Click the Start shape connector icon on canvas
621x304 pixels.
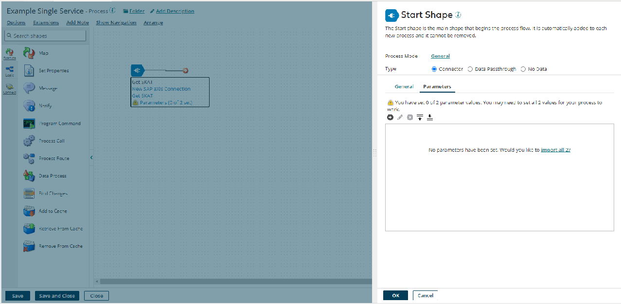tap(138, 70)
